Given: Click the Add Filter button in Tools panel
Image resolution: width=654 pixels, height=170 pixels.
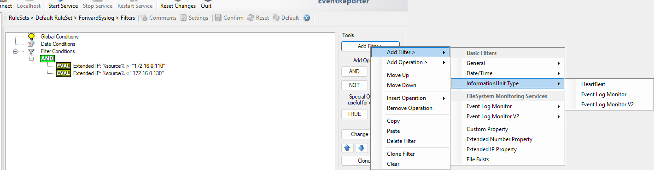Looking at the screenshot, I should pos(370,46).
